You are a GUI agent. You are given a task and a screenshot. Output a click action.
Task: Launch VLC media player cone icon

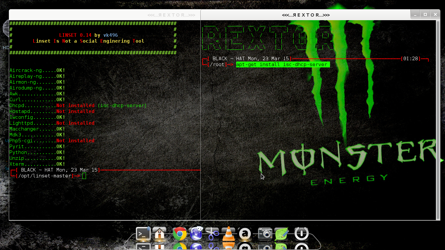(x=228, y=234)
